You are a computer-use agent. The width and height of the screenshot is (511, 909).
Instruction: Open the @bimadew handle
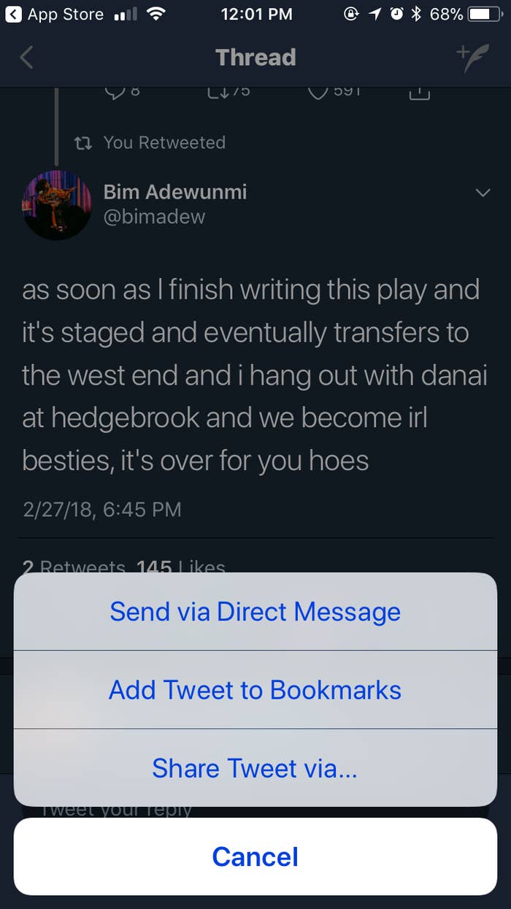click(154, 217)
